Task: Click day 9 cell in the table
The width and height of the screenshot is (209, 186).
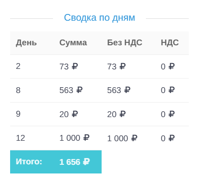Action: point(18,114)
